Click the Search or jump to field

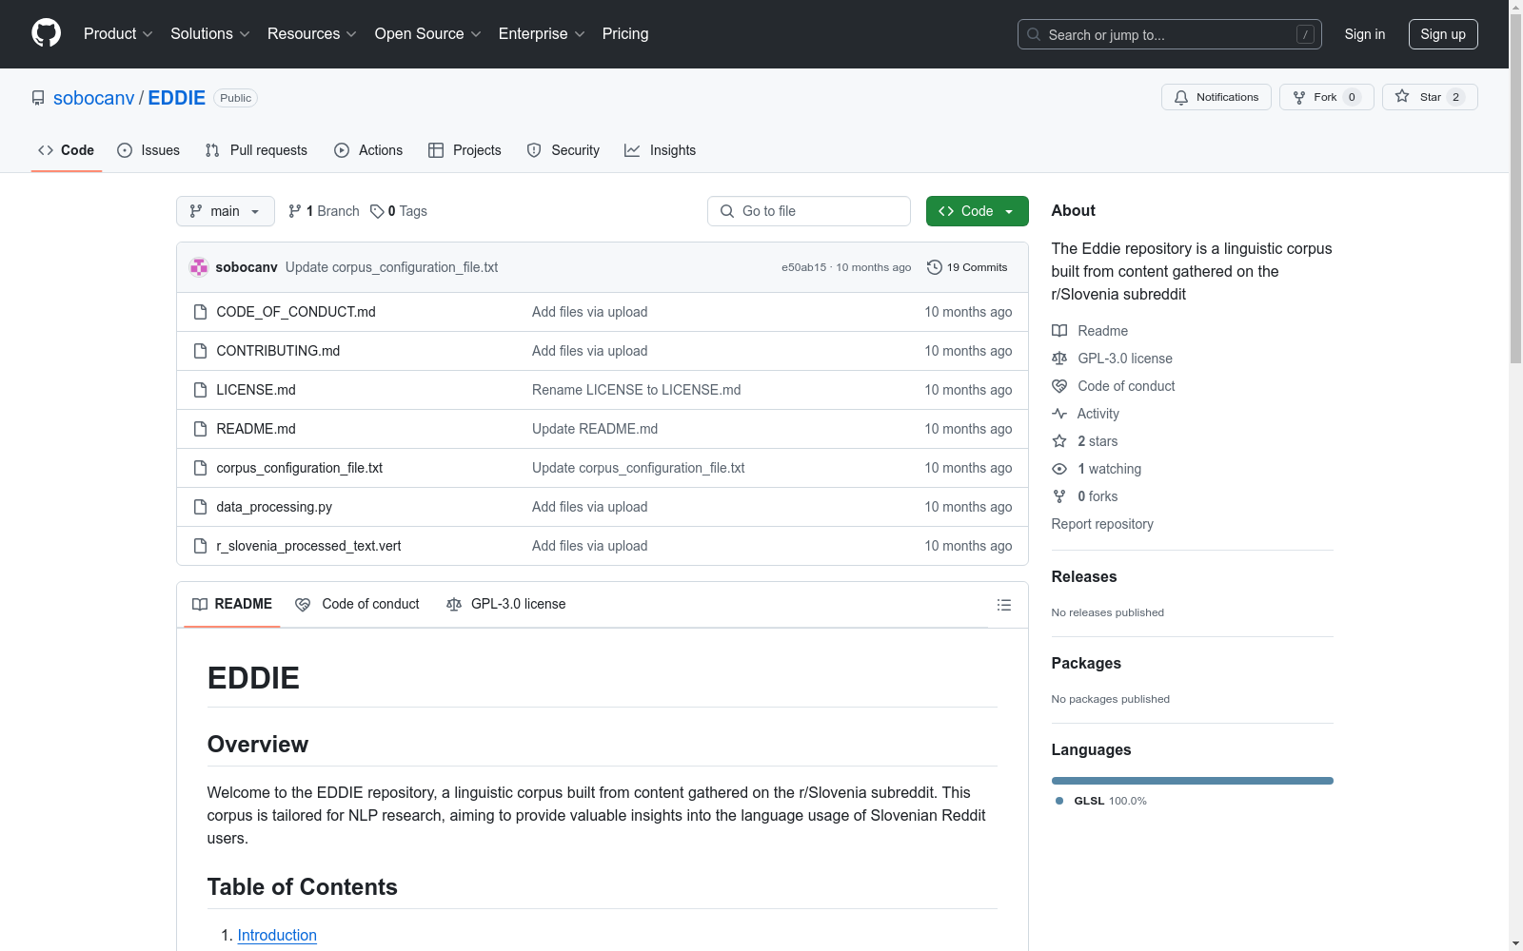pos(1170,34)
